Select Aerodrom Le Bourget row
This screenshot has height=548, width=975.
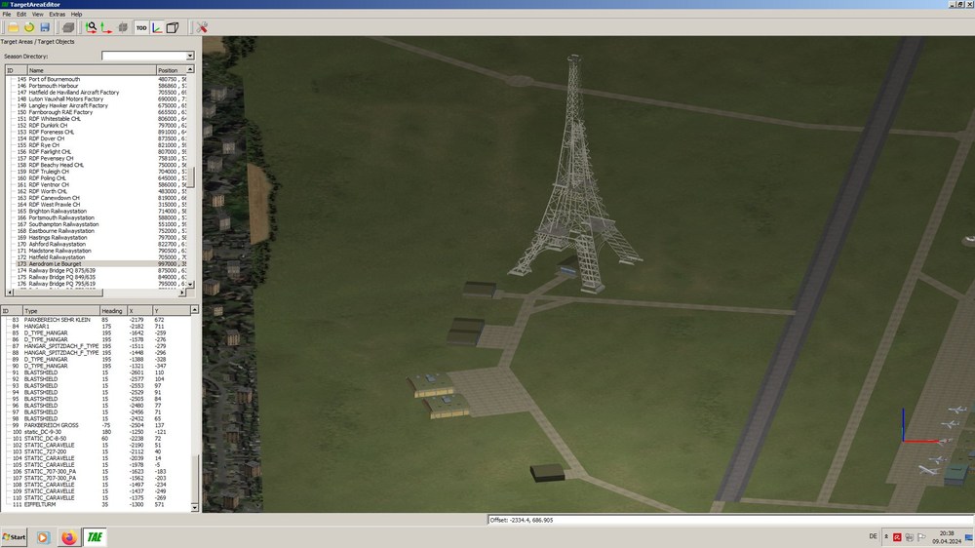(x=96, y=263)
